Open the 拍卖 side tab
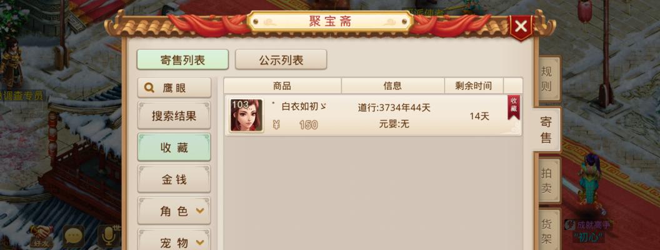660x250 pixels. pos(547,181)
